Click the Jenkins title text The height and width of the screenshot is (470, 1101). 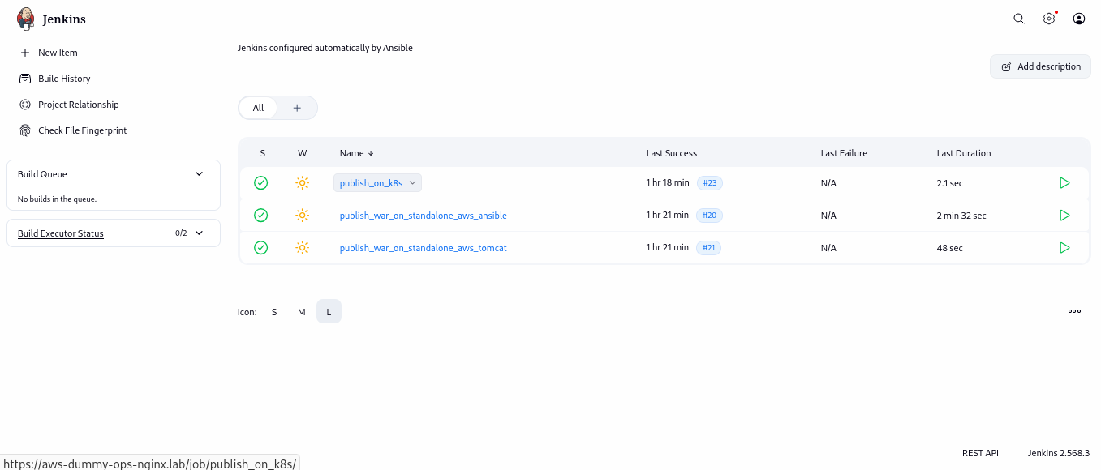(x=64, y=19)
